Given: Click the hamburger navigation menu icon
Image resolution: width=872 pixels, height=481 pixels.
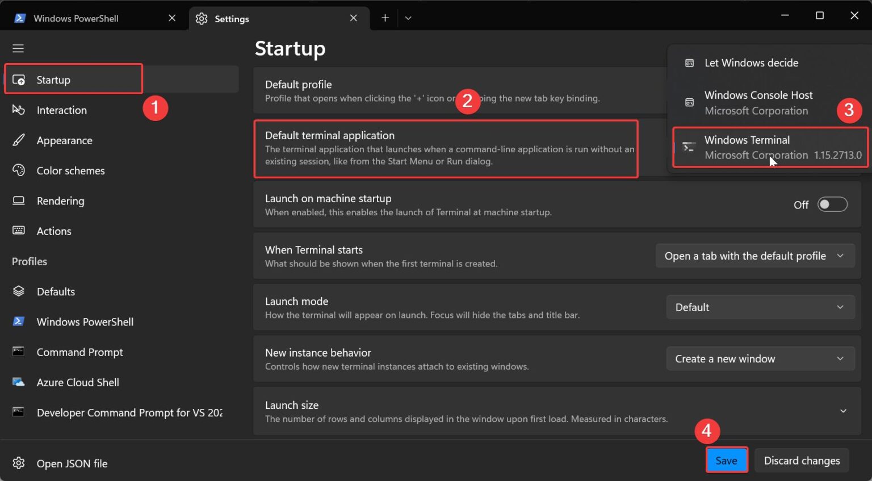Looking at the screenshot, I should pyautogui.click(x=18, y=48).
